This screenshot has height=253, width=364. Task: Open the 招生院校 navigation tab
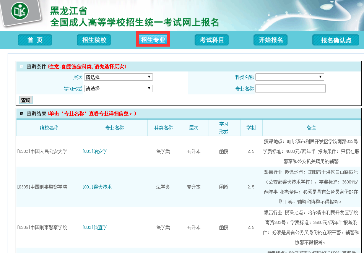point(94,40)
